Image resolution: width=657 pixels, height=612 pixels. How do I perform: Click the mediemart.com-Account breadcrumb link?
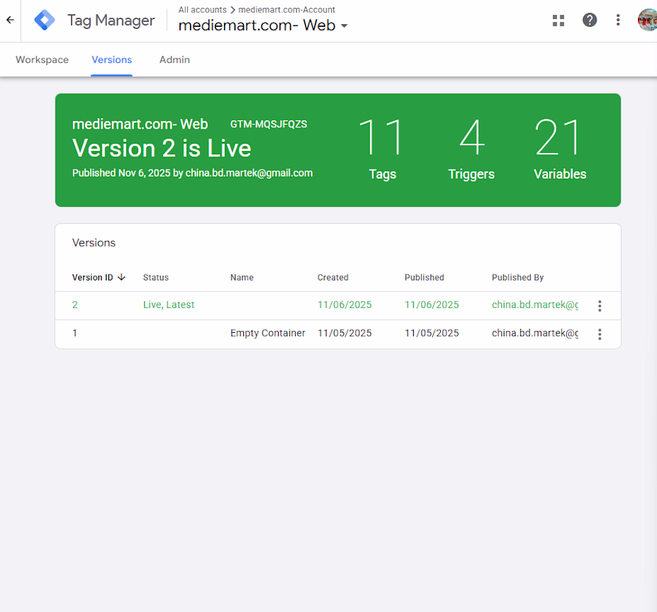(x=286, y=10)
